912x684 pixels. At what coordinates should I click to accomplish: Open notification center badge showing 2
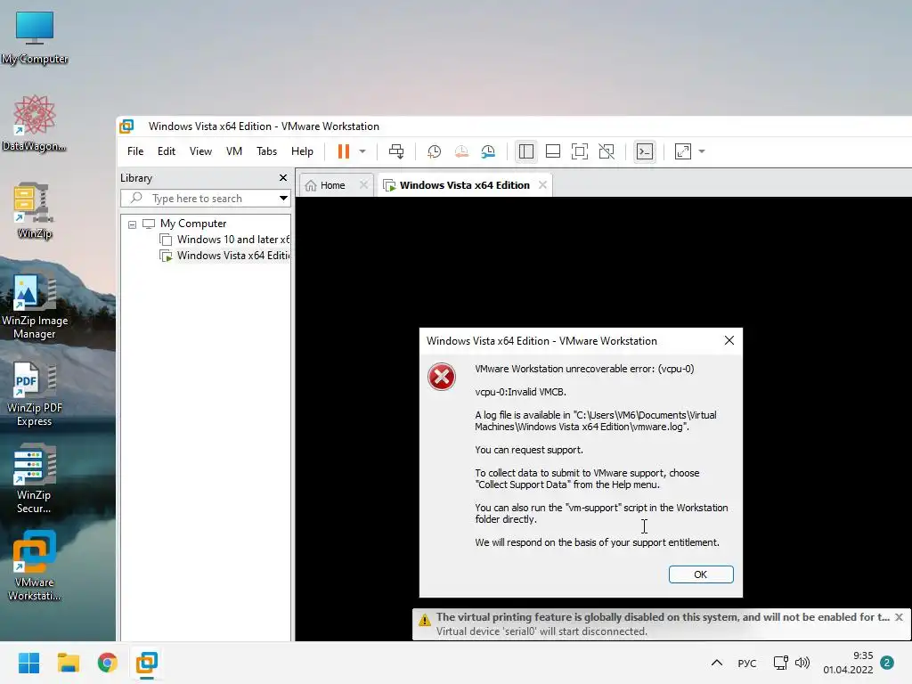pyautogui.click(x=887, y=663)
